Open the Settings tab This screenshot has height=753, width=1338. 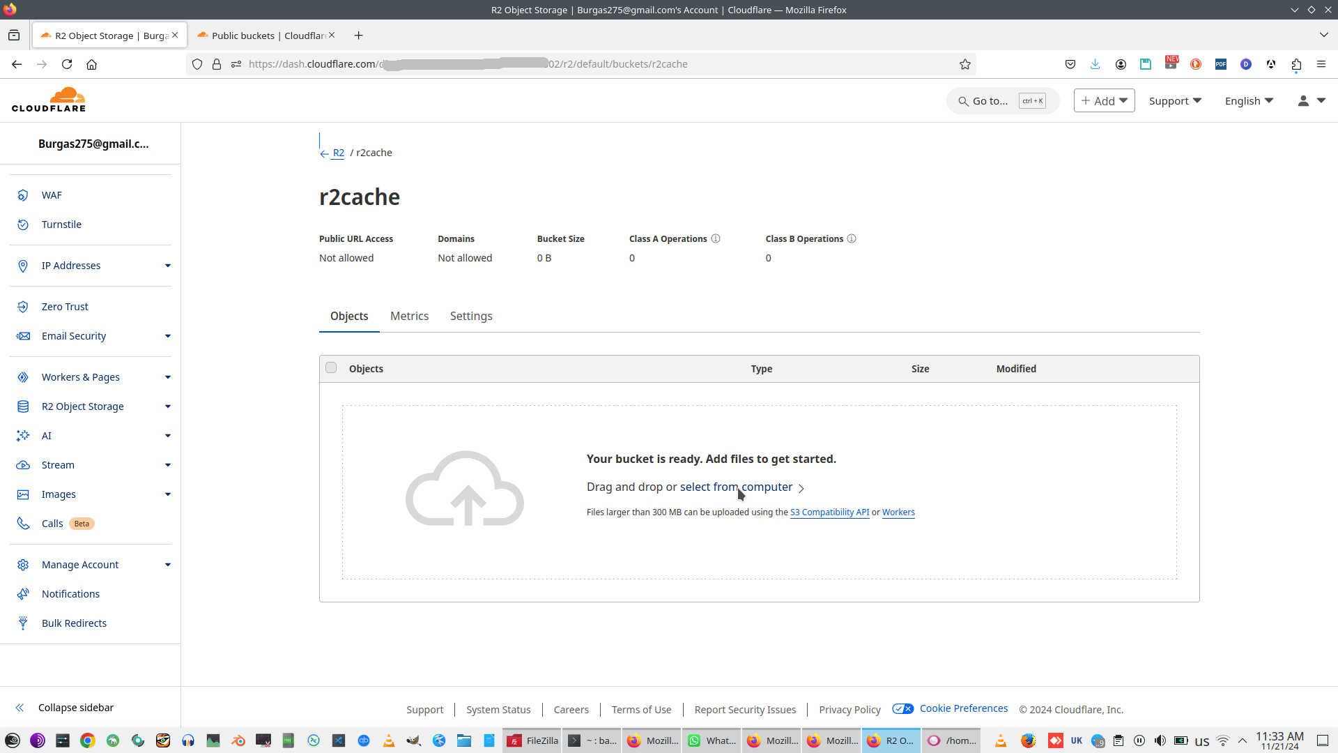pos(471,317)
